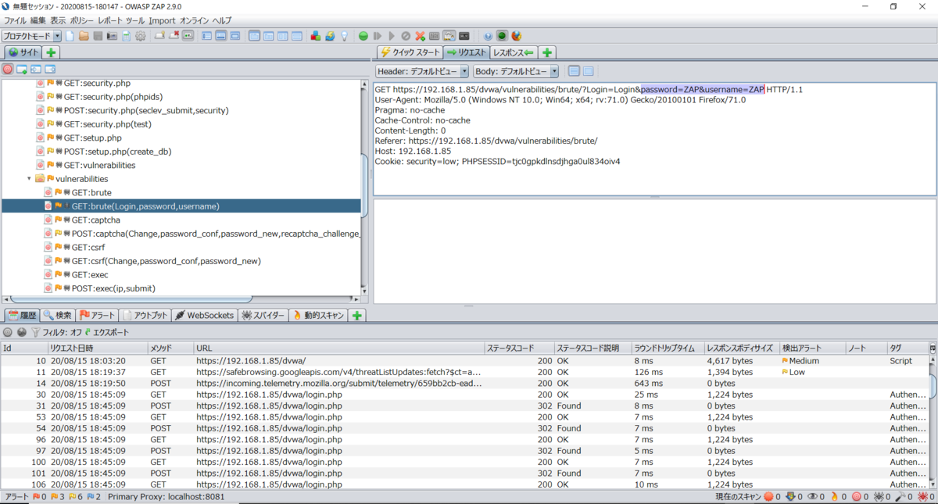Viewport: 938px width, 504px height.
Task: Open the ポリシー menu
Action: click(81, 20)
